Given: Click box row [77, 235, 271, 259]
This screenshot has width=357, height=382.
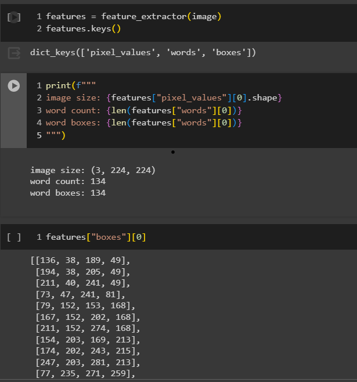Looking at the screenshot, I should click(85, 374).
